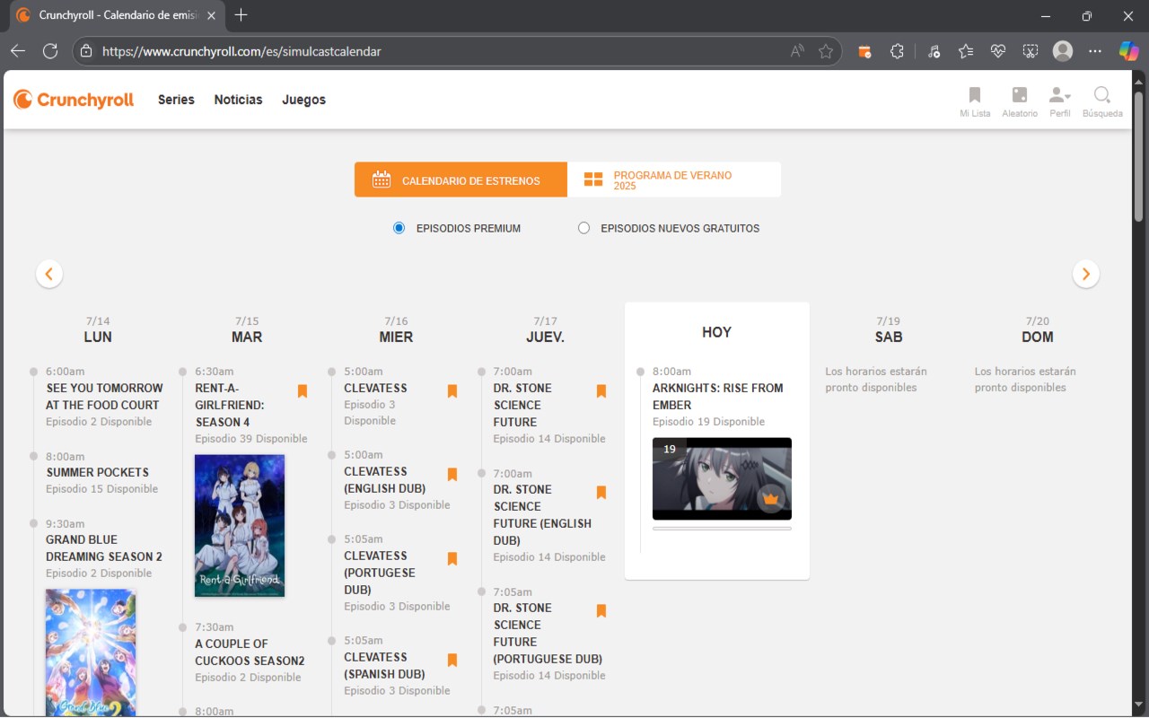
Task: Open A Couple of Cuckoos Season2 link
Action: pos(250,652)
